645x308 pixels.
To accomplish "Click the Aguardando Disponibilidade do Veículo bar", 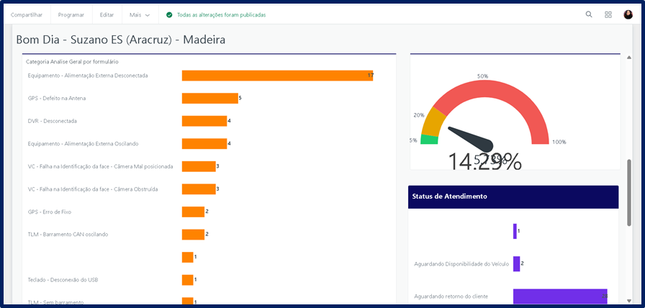I will (516, 263).
